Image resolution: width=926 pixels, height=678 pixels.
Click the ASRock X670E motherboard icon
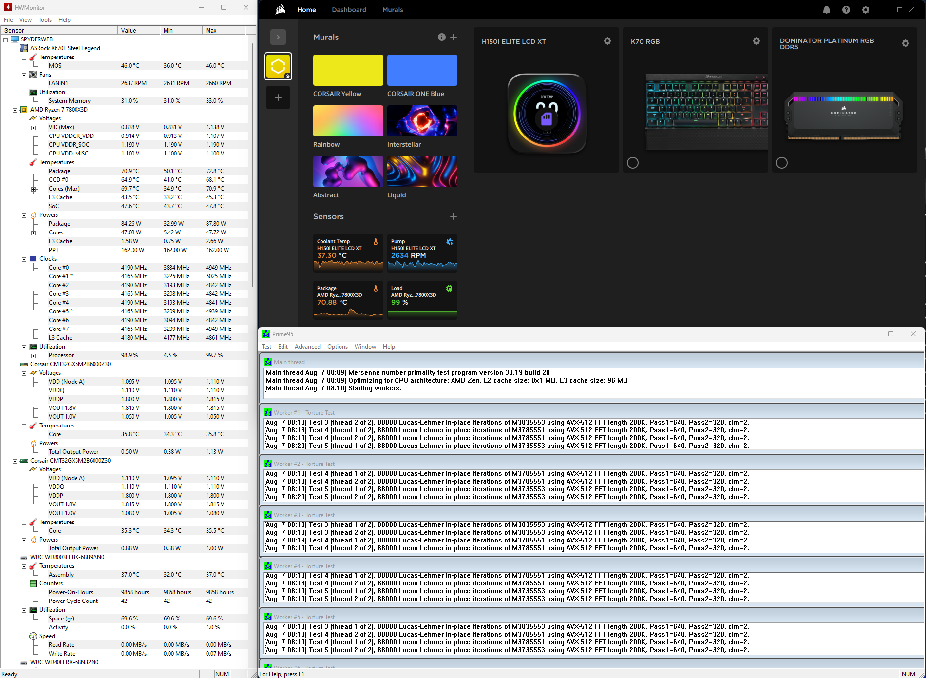(x=24, y=48)
